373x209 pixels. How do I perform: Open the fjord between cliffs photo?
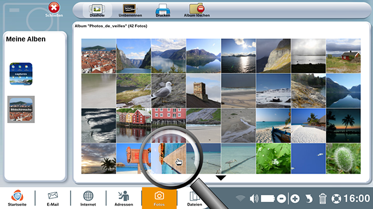(134, 56)
